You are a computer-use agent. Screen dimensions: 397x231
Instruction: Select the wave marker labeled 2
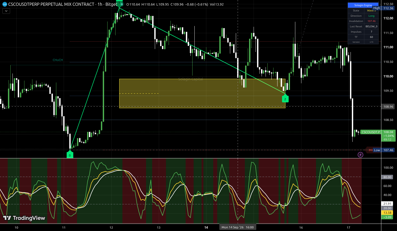click(285, 99)
